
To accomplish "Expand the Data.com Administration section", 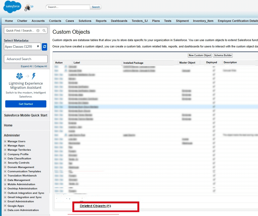I will 5,210.
